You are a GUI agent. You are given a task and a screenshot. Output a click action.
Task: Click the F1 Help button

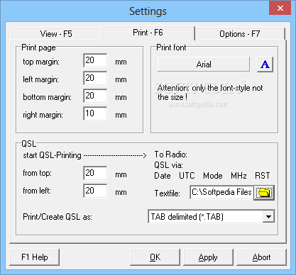[x=35, y=257]
